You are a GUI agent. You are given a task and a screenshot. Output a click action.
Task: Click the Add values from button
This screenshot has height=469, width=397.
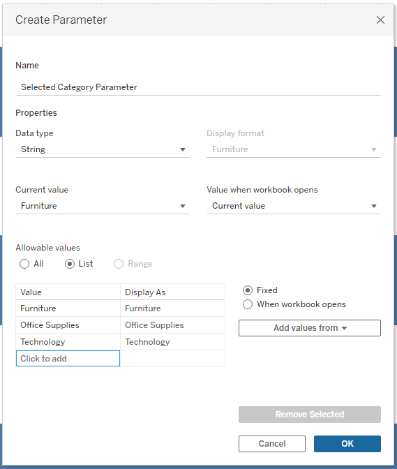point(309,328)
